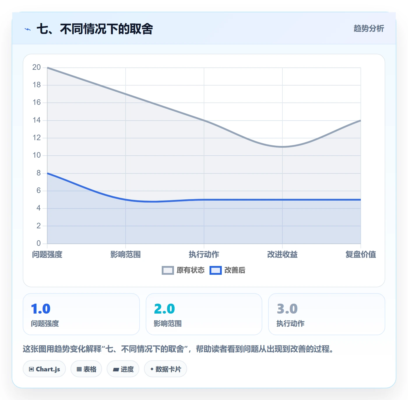The image size is (408, 400).
Task: Click the diamond icon in the 数据卡片 chip
Action: [152, 369]
